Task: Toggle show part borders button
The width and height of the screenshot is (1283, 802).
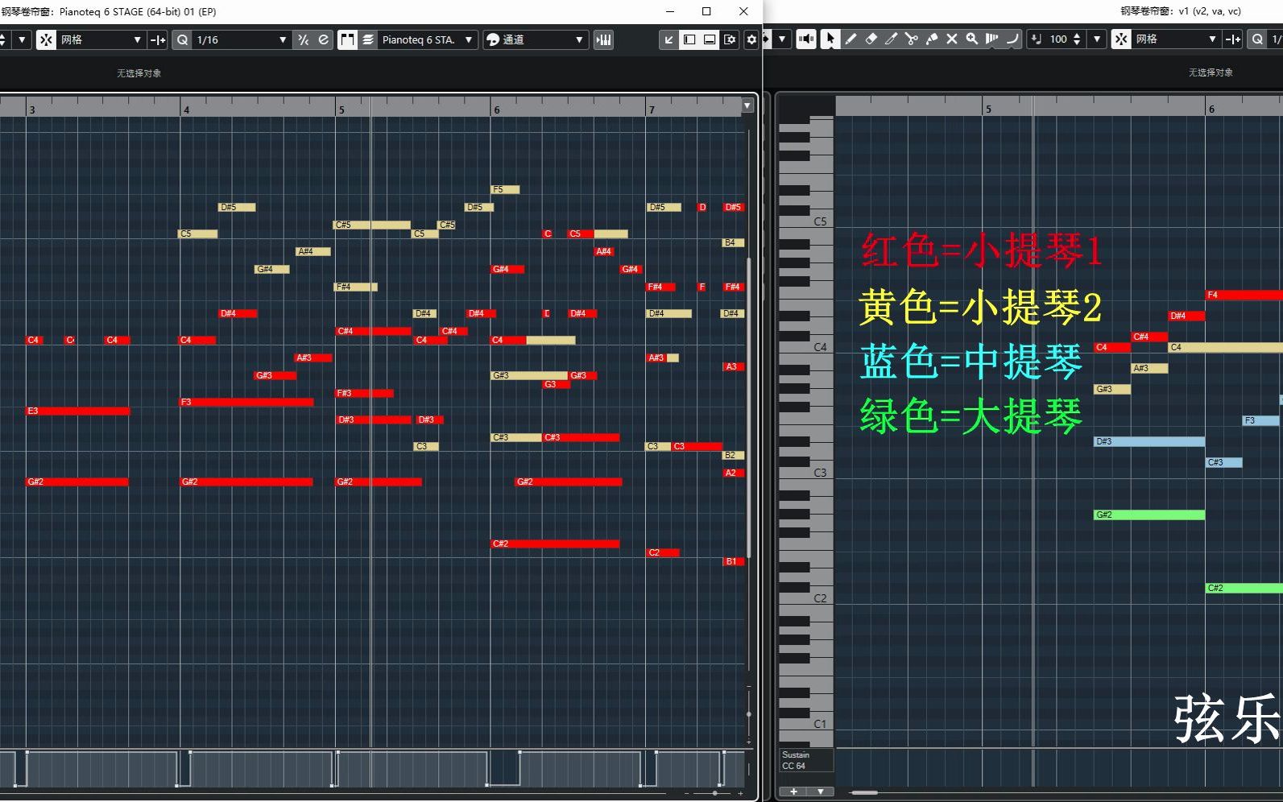Action: pyautogui.click(x=347, y=39)
